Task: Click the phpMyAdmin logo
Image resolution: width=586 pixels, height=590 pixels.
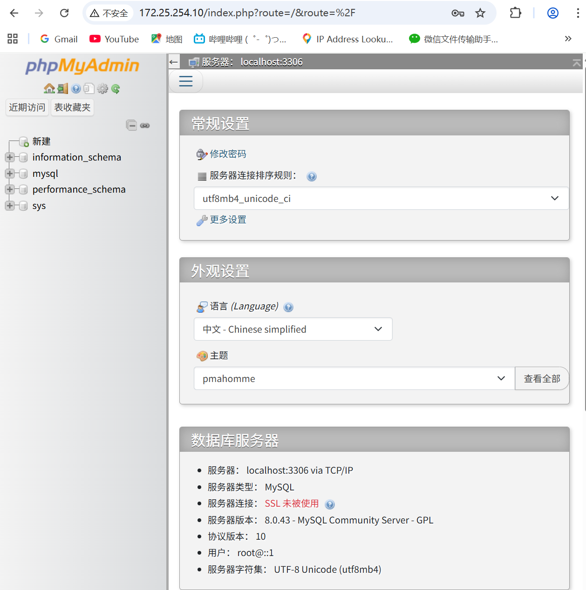Action: click(82, 66)
